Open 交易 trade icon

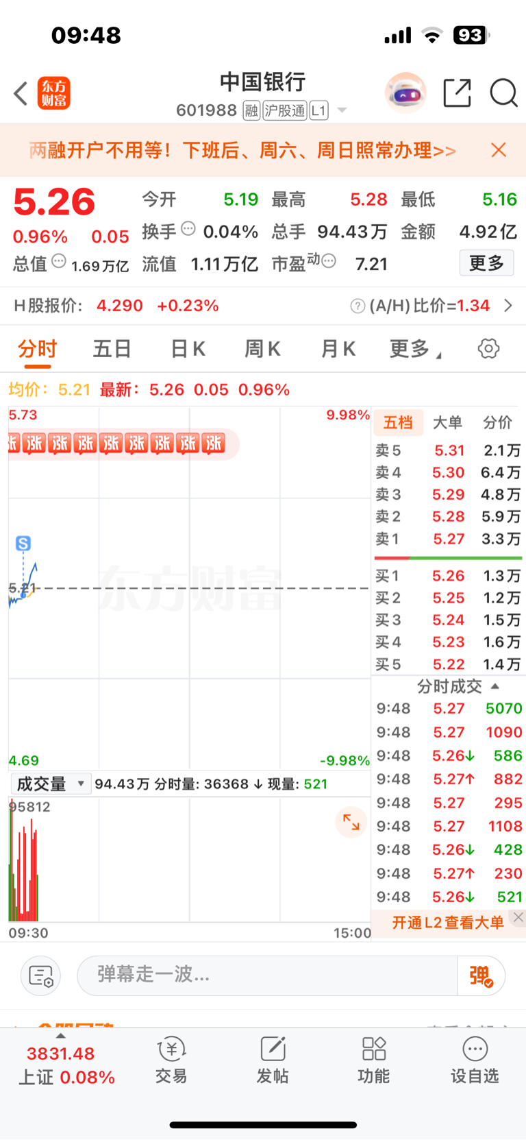tap(171, 1060)
